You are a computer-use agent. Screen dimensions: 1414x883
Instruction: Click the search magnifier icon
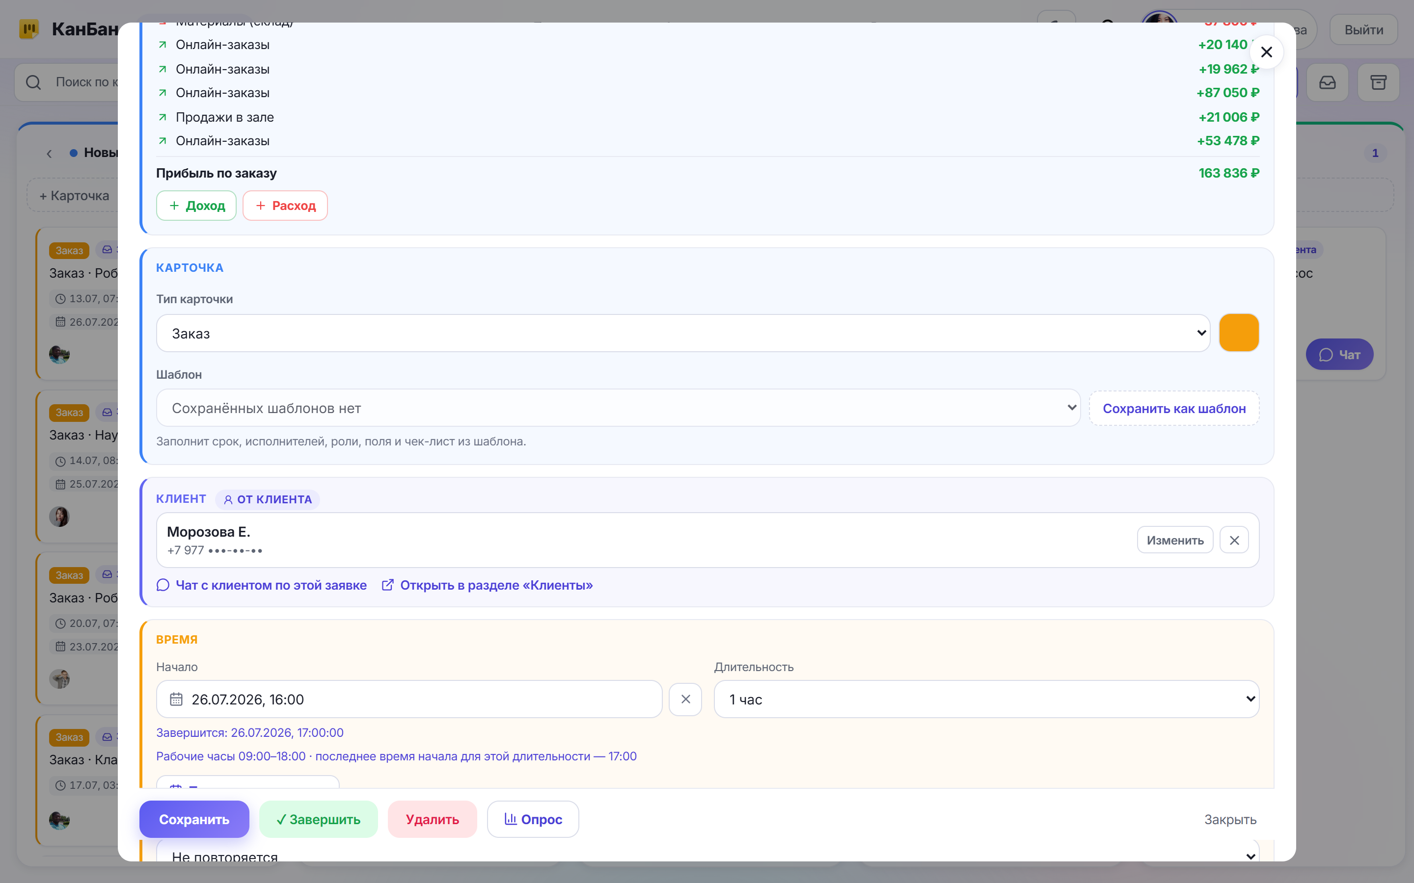click(x=33, y=82)
